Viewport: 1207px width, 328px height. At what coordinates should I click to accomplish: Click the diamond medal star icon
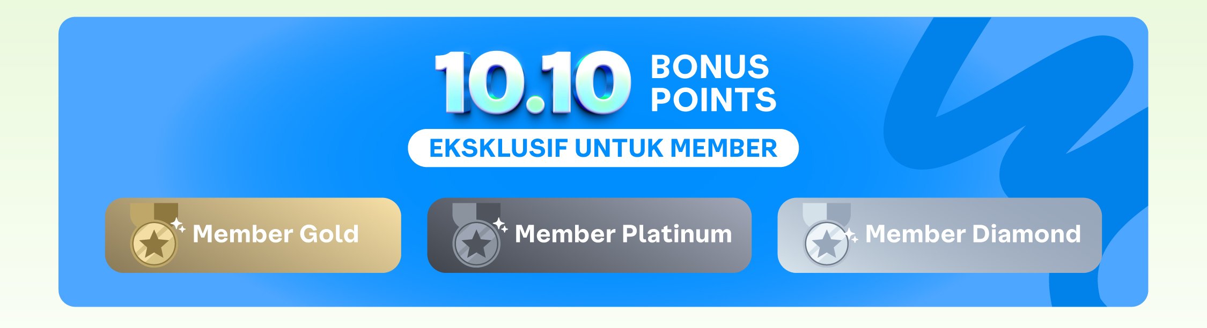827,244
